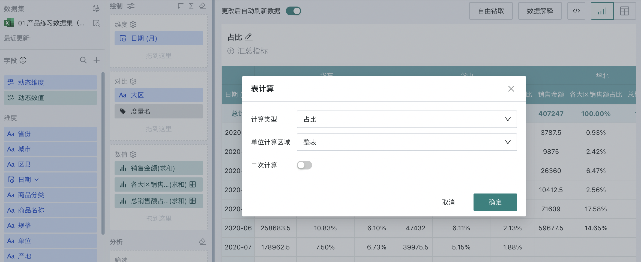The height and width of the screenshot is (262, 641).
Task: Close the 表计算 dialog
Action: (511, 89)
